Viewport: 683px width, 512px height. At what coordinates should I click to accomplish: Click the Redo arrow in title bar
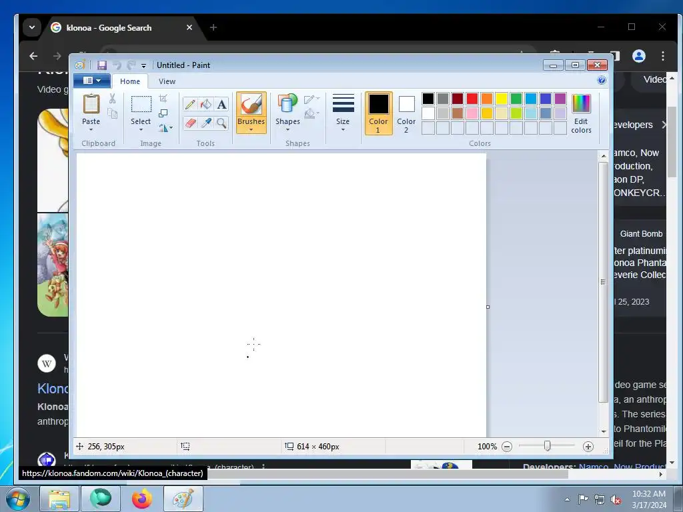click(131, 65)
